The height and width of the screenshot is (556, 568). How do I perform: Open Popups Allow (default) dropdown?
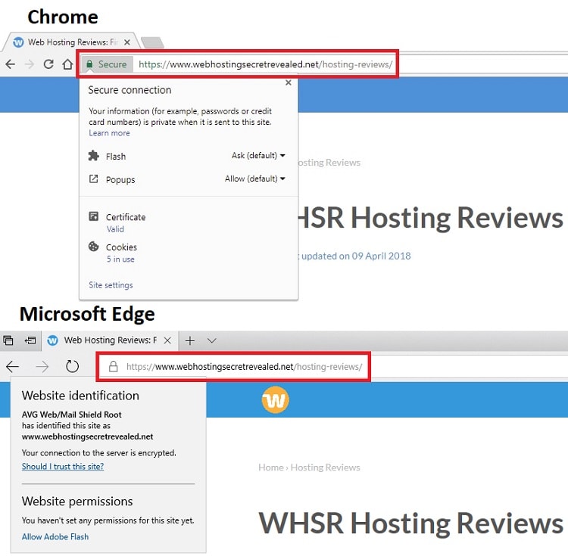[x=255, y=179]
